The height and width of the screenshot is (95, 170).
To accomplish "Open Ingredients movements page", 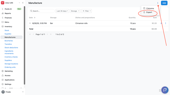I will click(9, 52).
